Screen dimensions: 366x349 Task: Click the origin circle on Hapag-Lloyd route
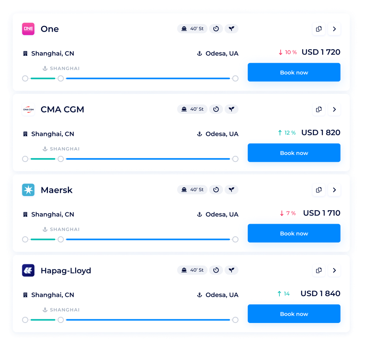click(25, 320)
